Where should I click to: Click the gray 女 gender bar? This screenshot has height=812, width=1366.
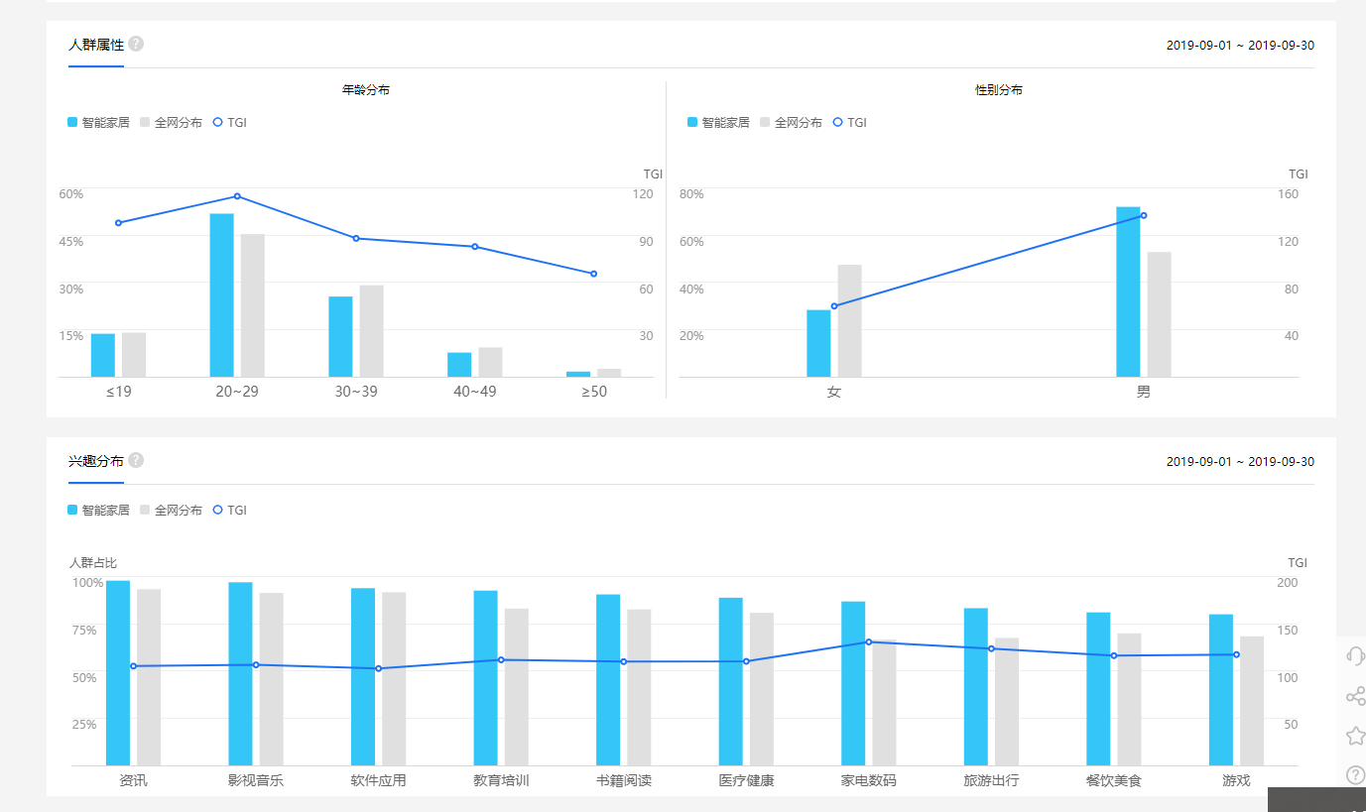849,321
